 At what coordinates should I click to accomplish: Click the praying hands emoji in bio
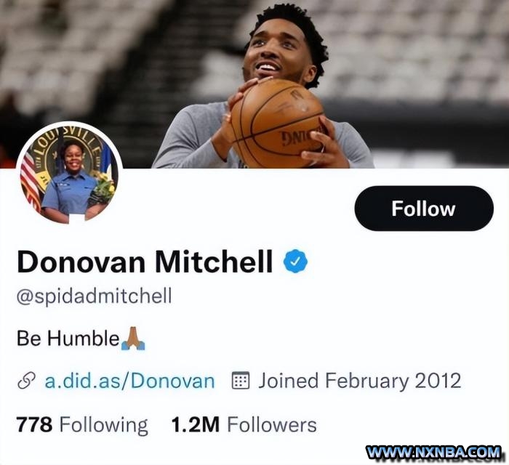coord(133,338)
